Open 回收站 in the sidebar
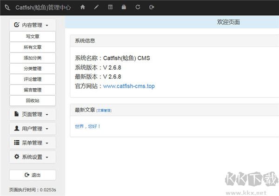This screenshot has height=196, width=279. pos(33,100)
